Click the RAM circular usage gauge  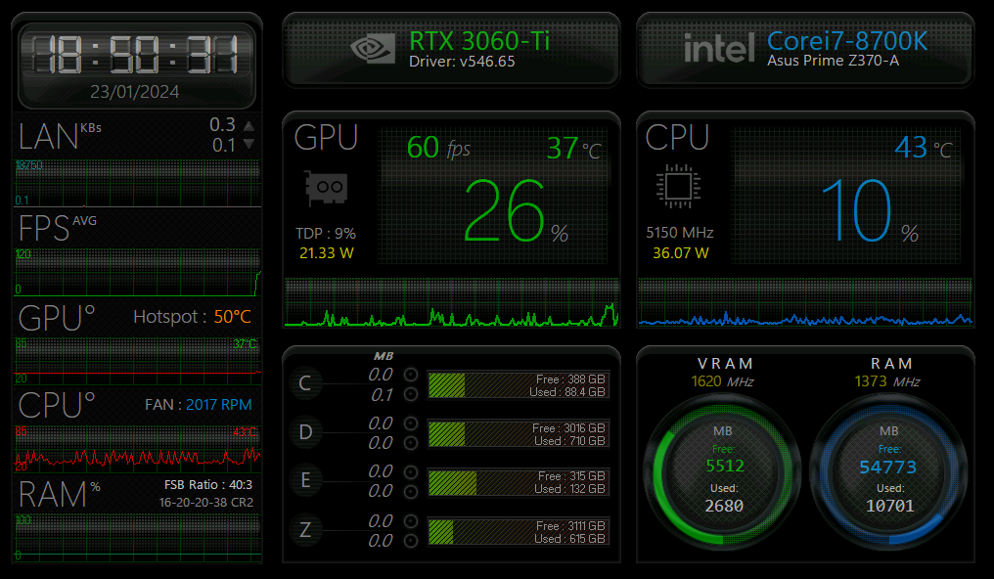[x=888, y=472]
